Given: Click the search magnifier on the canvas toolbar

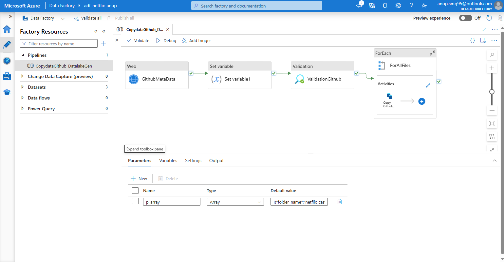Looking at the screenshot, I should (x=492, y=55).
